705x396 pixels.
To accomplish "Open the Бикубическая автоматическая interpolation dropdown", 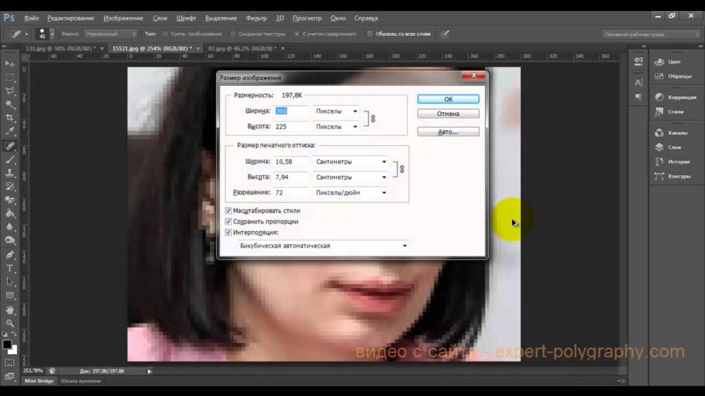I will point(322,245).
